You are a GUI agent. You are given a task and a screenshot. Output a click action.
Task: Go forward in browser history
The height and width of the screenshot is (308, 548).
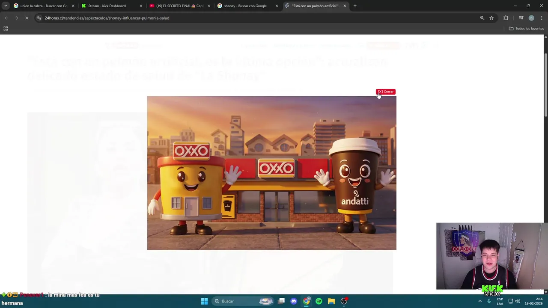16,18
